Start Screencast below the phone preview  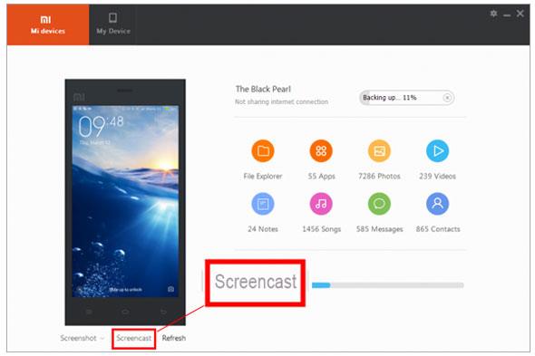134,338
